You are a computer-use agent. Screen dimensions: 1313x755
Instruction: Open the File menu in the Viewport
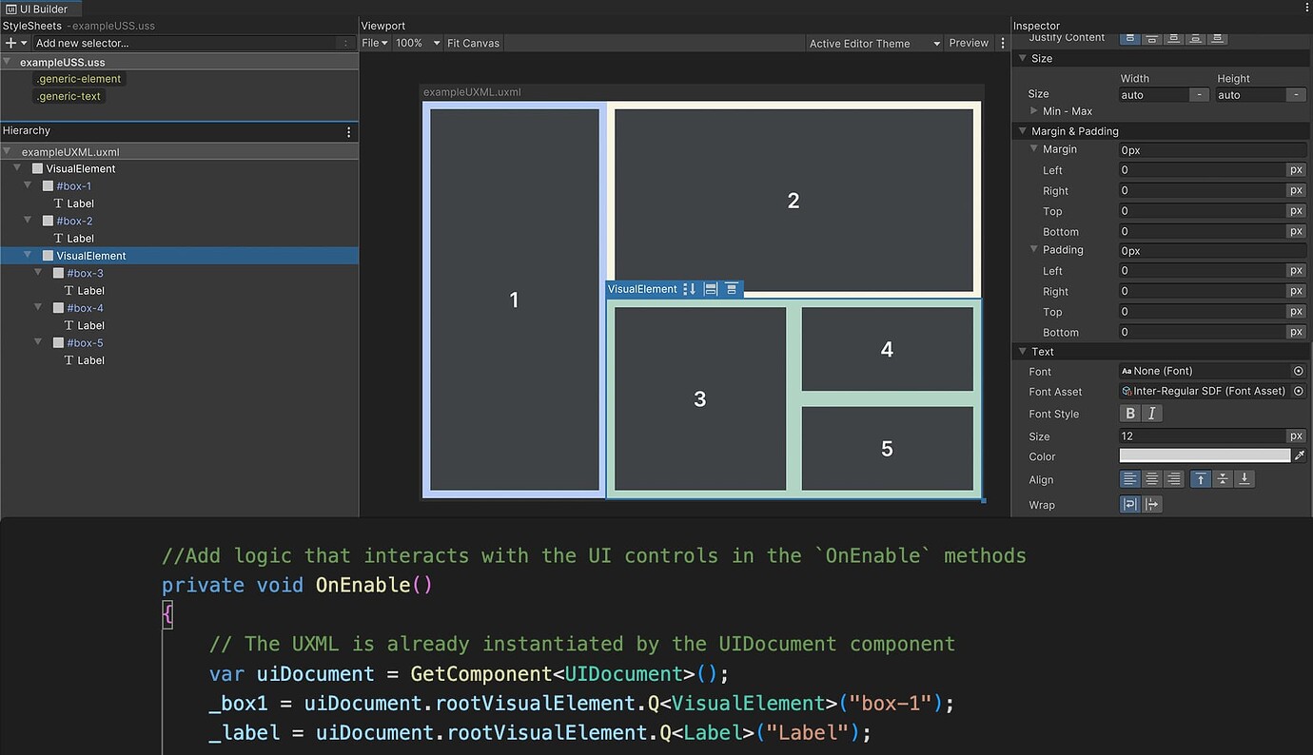(373, 43)
